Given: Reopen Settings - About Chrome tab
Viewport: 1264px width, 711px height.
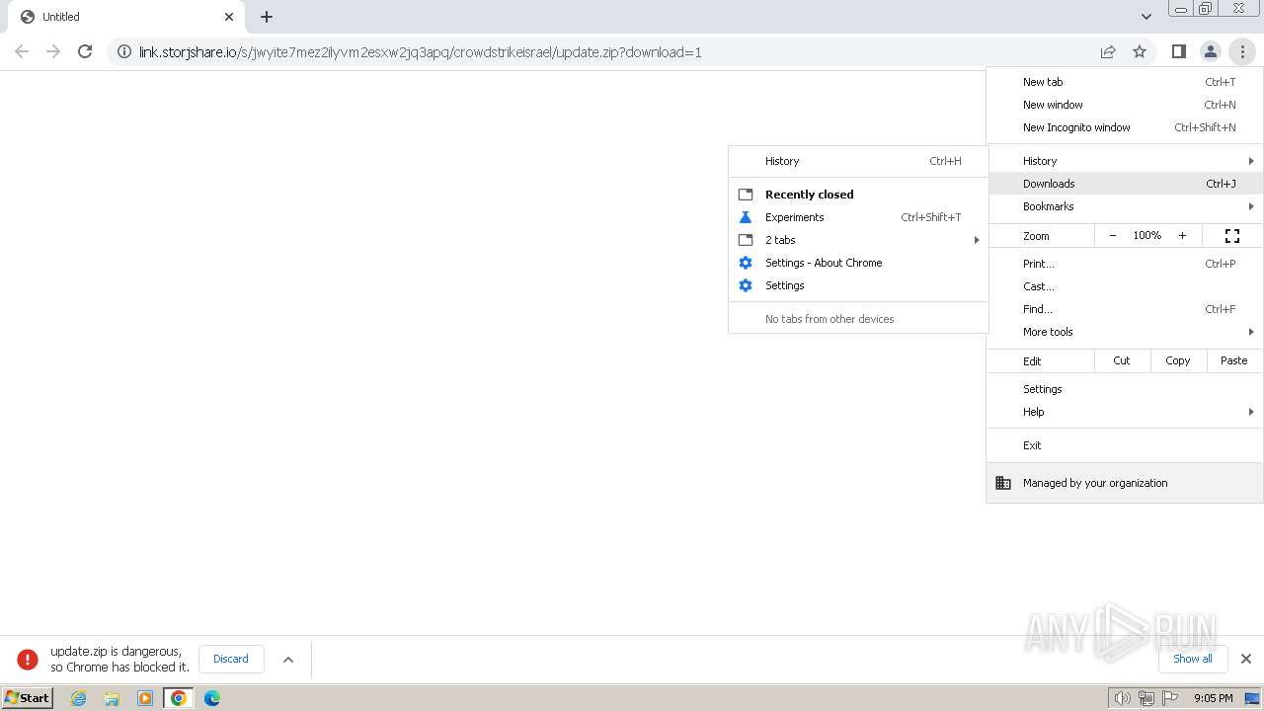Looking at the screenshot, I should tap(858, 263).
